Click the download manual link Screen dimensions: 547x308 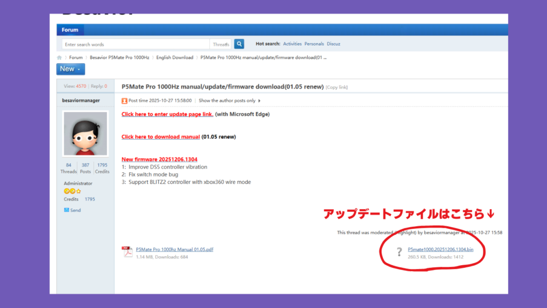[x=160, y=137]
